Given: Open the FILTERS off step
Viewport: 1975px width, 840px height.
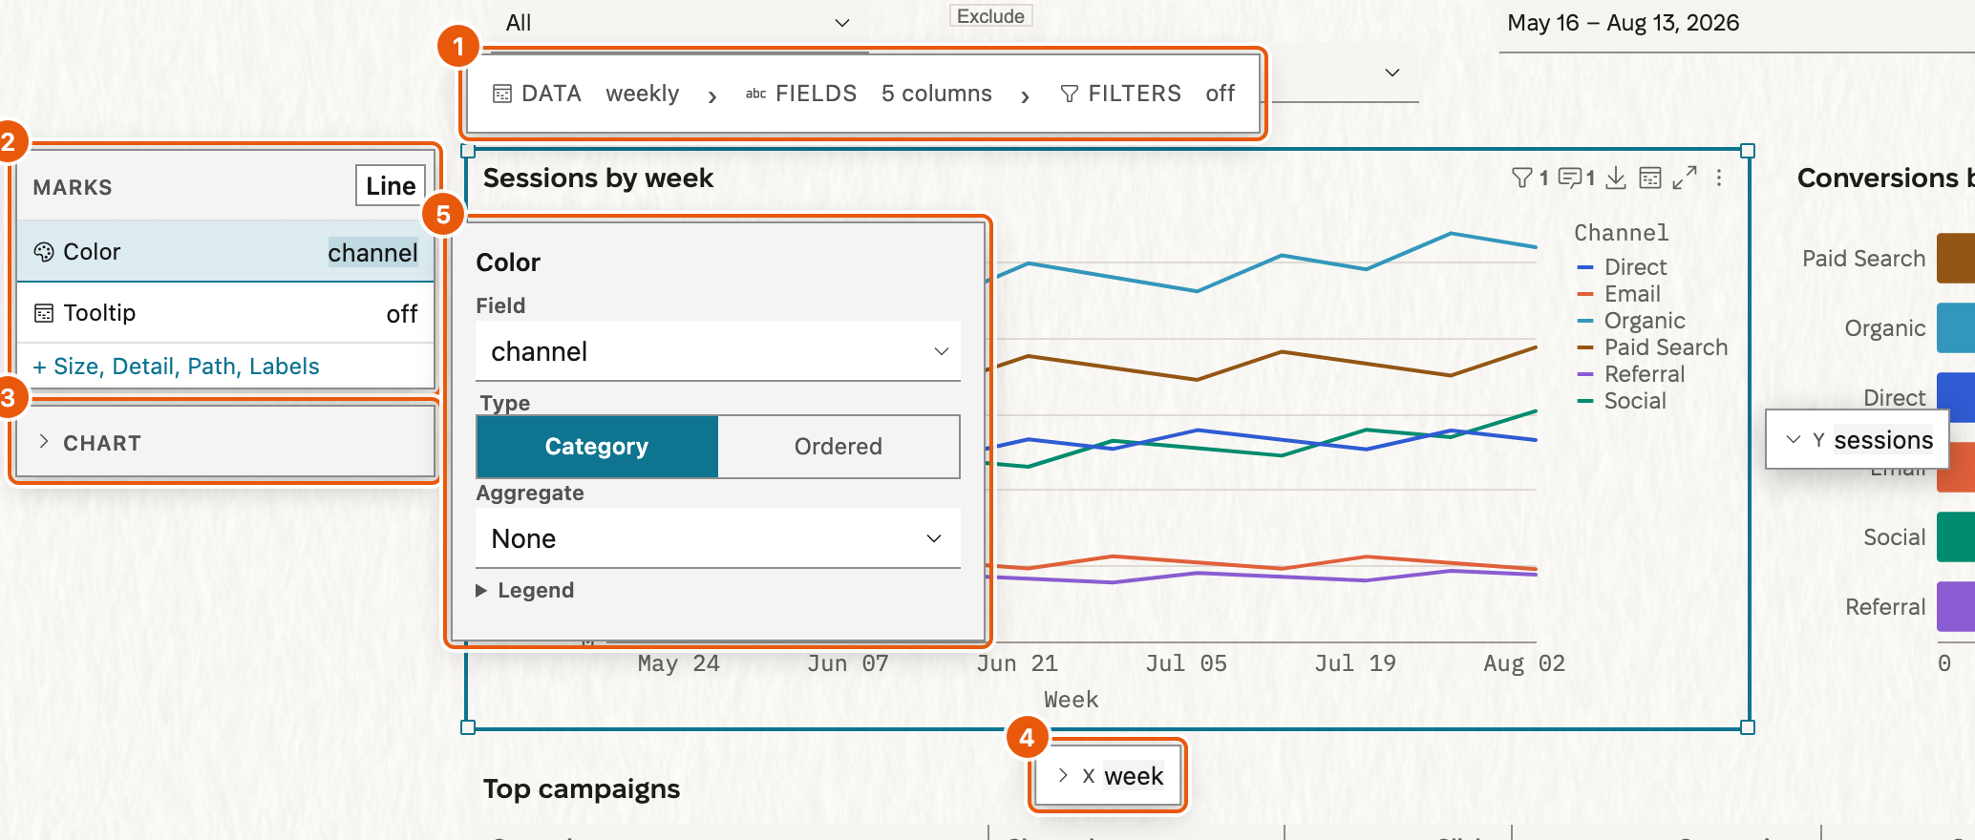Looking at the screenshot, I should [x=1147, y=94].
